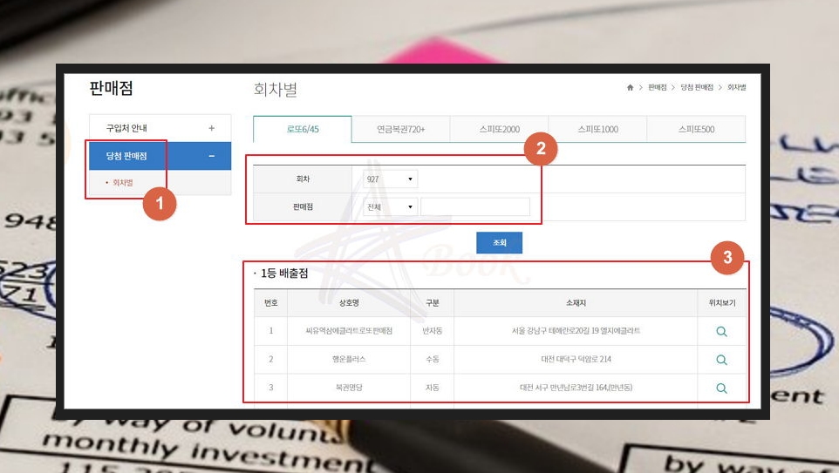Select the 로또6/45 tab
Viewport: 839px width, 473px height.
point(303,129)
